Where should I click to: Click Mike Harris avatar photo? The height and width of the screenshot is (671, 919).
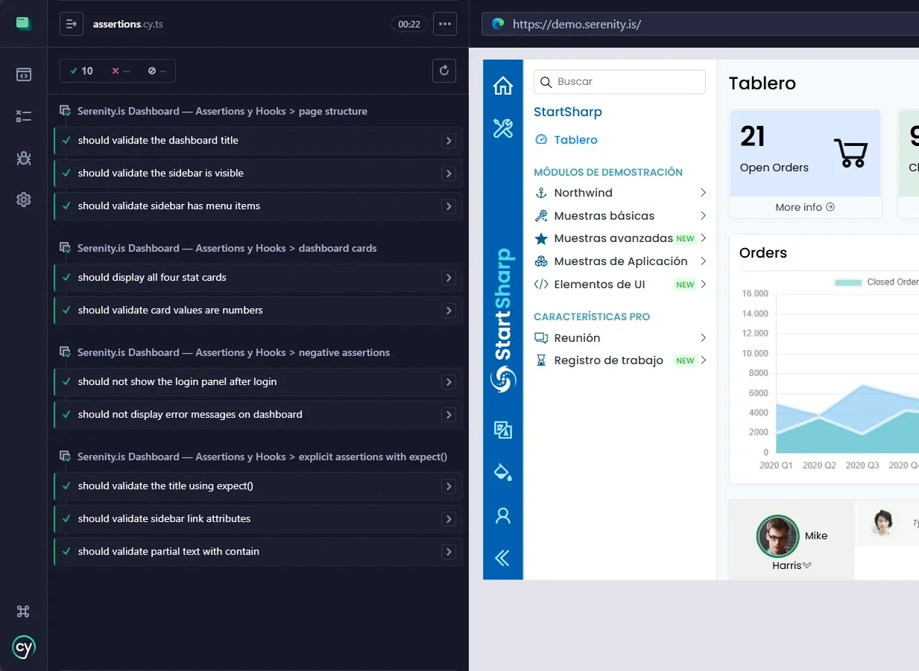(777, 536)
